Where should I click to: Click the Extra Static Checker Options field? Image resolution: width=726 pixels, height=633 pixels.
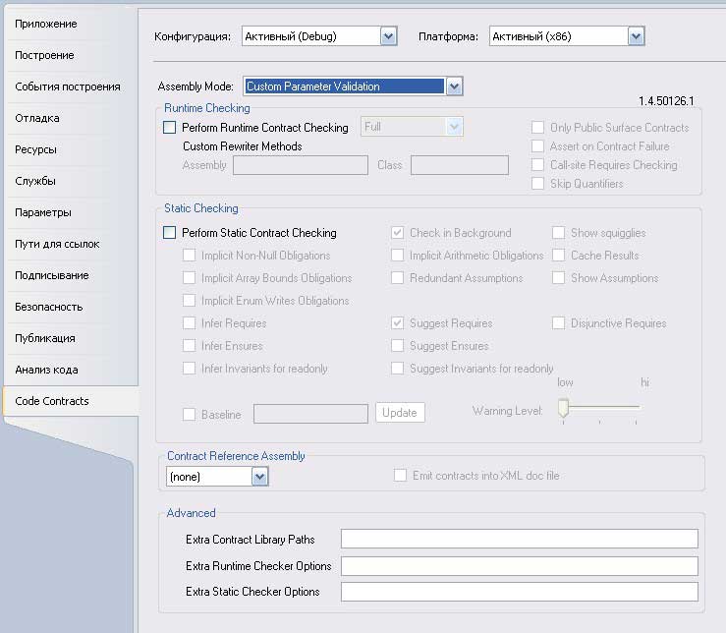coord(520,592)
